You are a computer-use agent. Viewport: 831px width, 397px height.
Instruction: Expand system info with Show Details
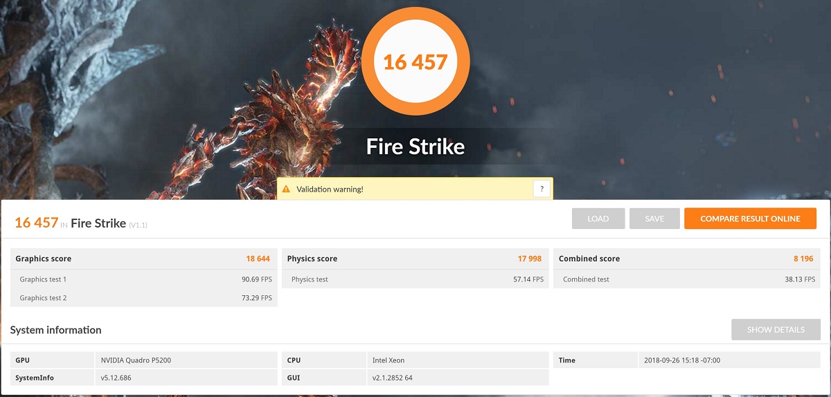(775, 330)
